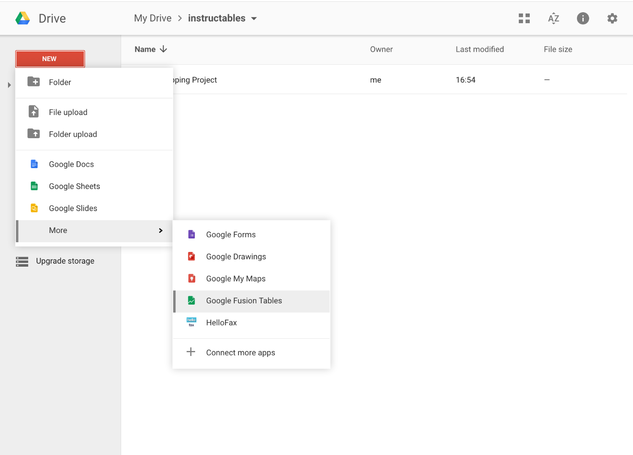The height and width of the screenshot is (455, 633).
Task: Click the NEW button
Action: [x=50, y=59]
